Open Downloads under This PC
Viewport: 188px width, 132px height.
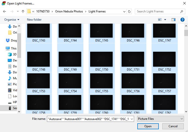(x=12, y=72)
